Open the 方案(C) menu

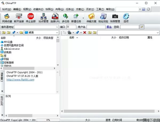click(80, 9)
